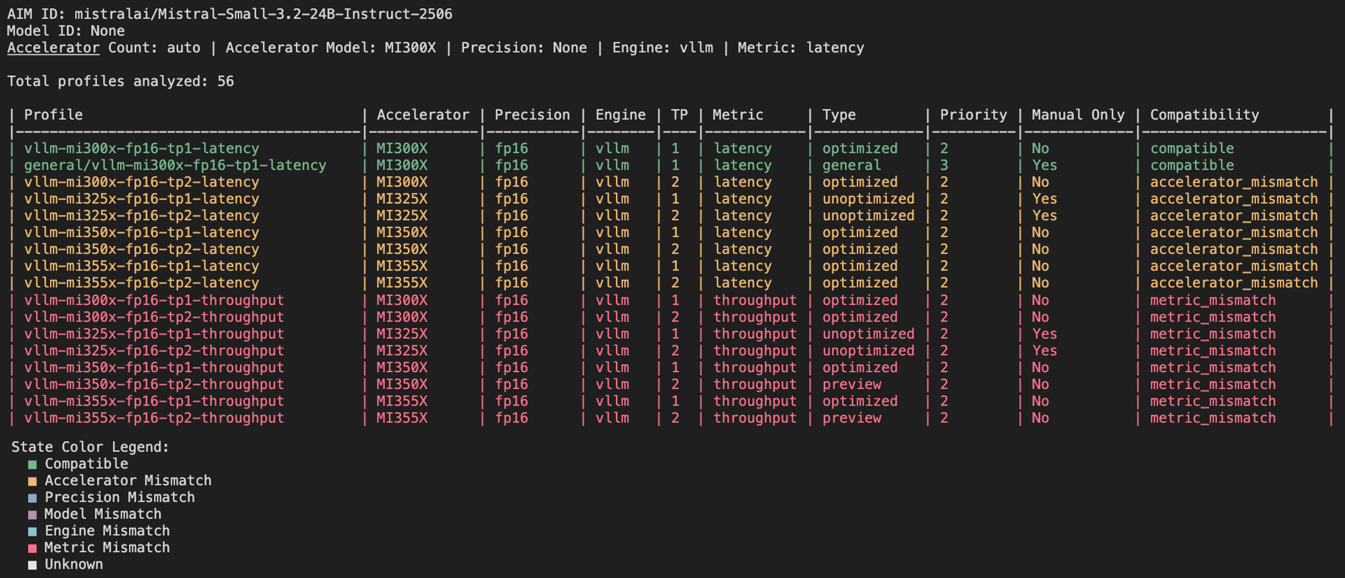Click 'throughput' metric in vllm-mi325x-fp16-tp2-throughput row
The width and height of the screenshot is (1345, 578).
(x=754, y=351)
